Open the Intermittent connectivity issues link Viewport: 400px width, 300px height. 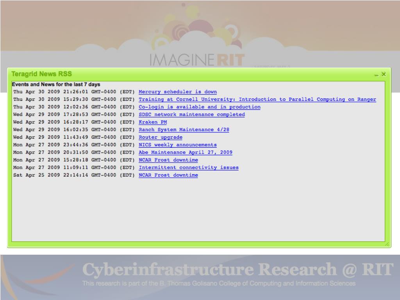coord(189,168)
